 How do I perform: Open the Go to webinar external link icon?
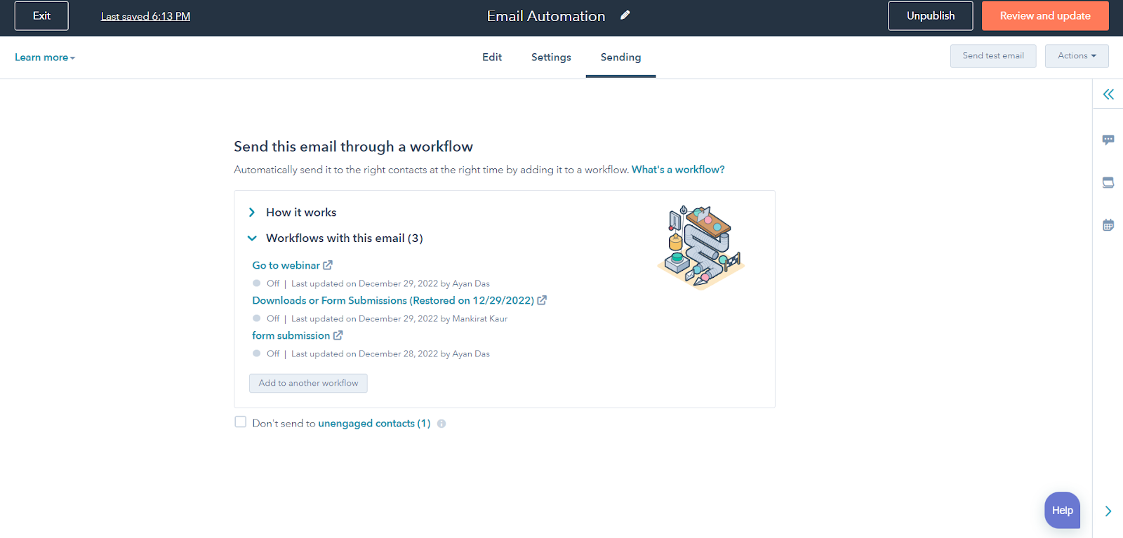coord(328,265)
